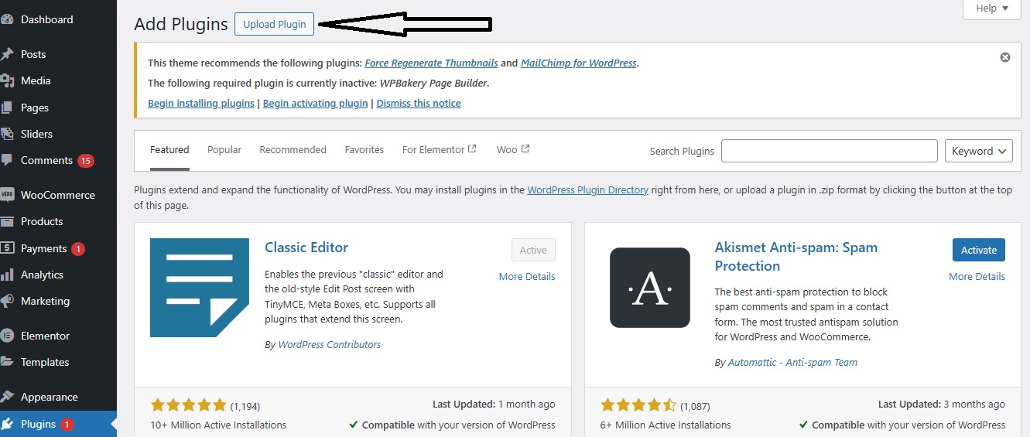This screenshot has width=1030, height=437.
Task: Click the Classic Editor plugin title
Action: tap(306, 248)
